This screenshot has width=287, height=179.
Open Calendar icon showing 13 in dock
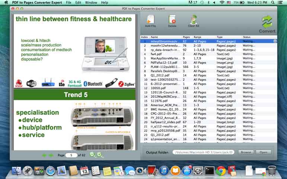(84, 171)
